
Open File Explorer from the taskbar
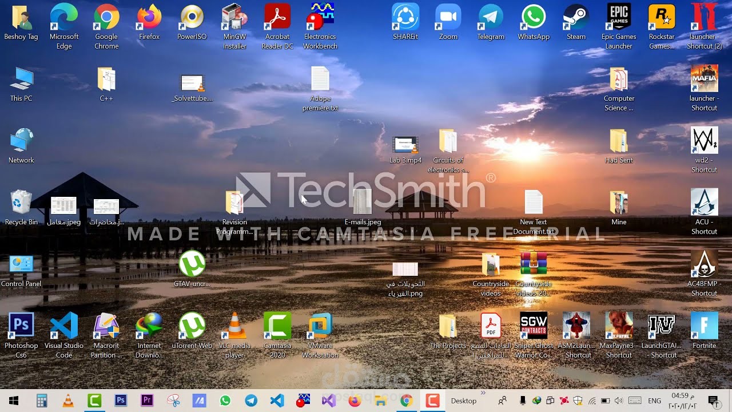click(x=380, y=401)
